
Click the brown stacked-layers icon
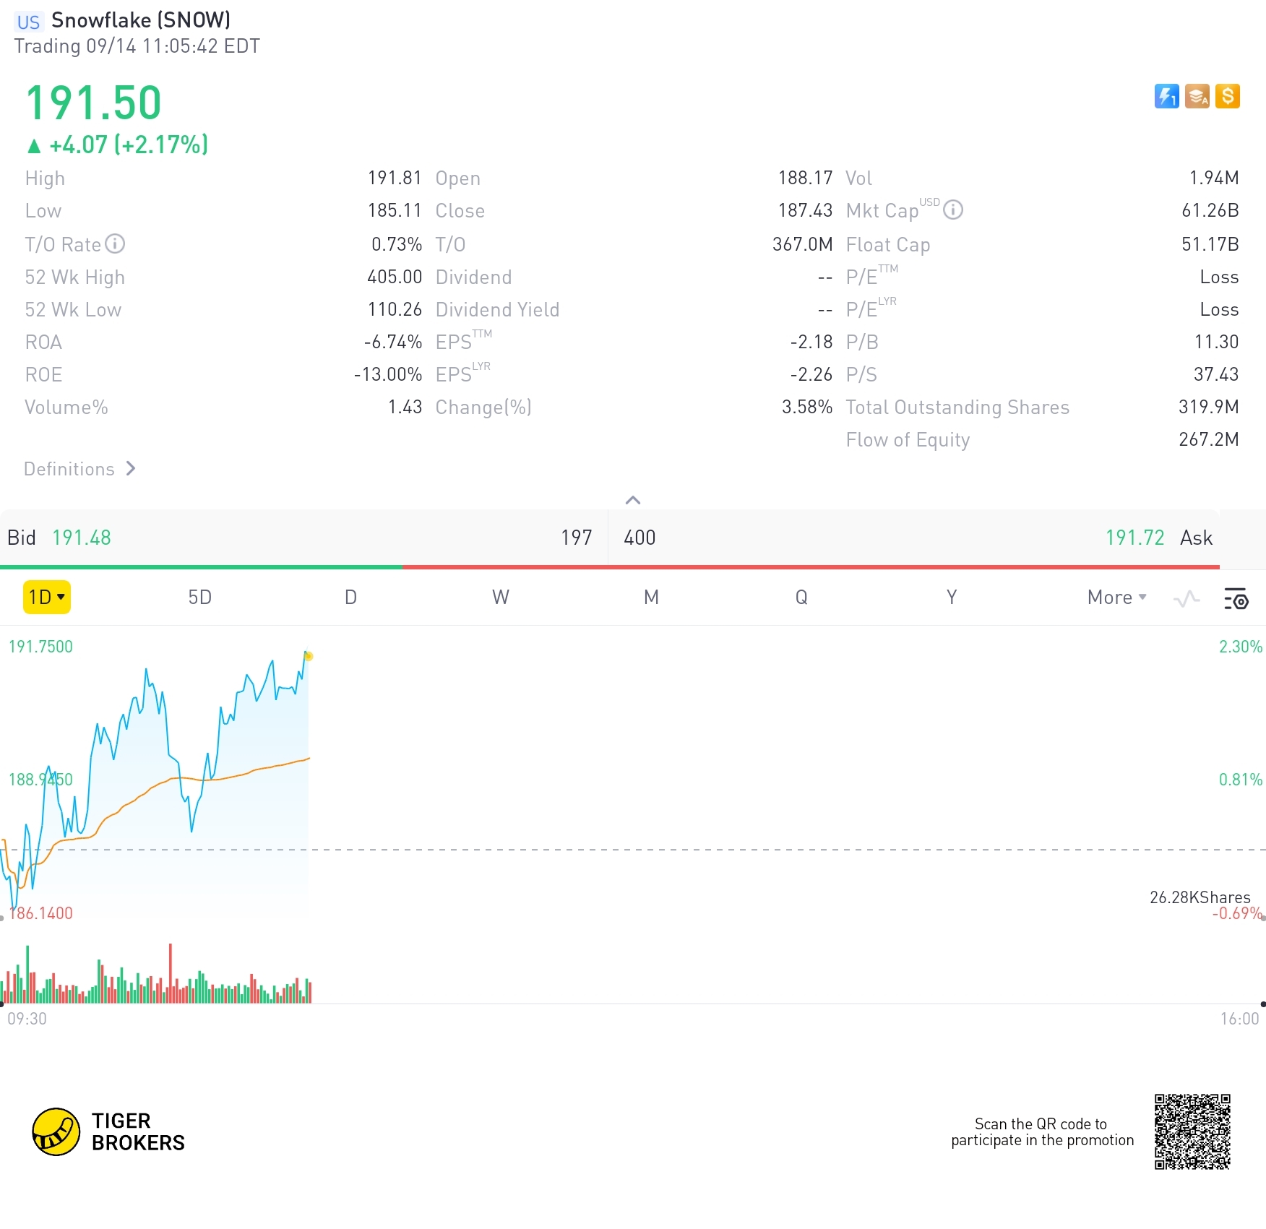pyautogui.click(x=1197, y=96)
